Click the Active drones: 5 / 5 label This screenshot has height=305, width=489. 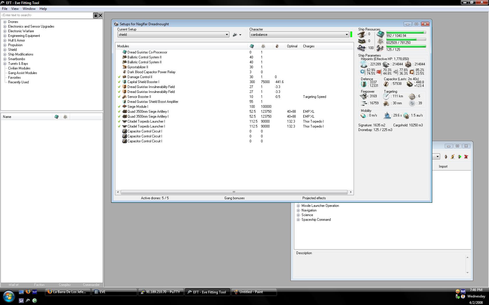(155, 198)
